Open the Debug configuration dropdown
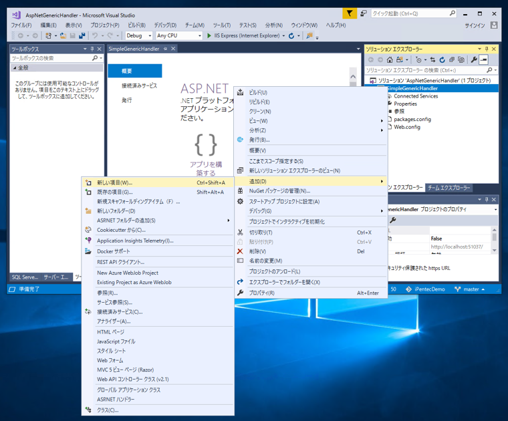Image resolution: width=508 pixels, height=421 pixels. coord(138,35)
